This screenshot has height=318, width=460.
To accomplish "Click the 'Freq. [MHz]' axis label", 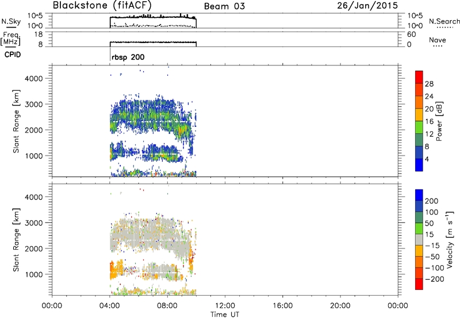I will (x=10, y=39).
